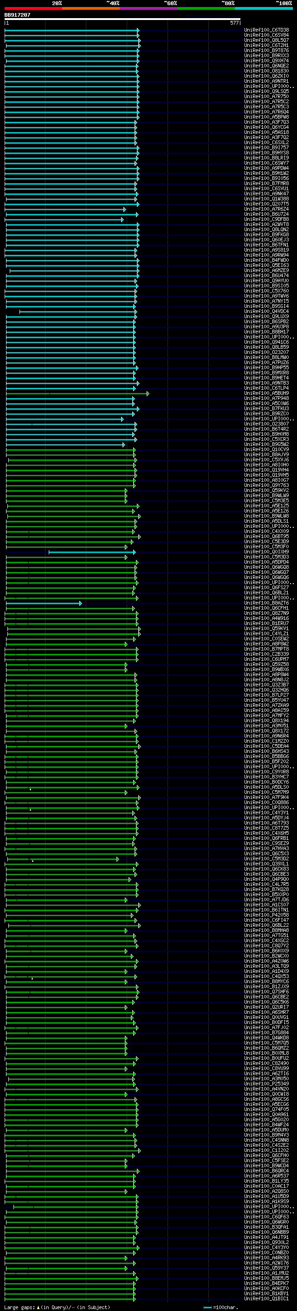Select hit label UniRef100_Q6ZKI0

266,76
